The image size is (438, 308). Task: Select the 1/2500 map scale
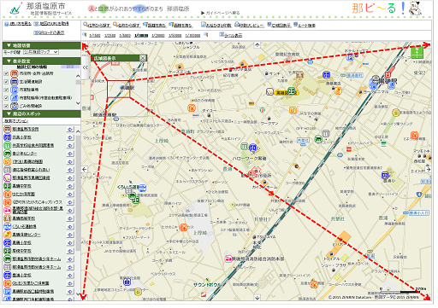click(x=111, y=36)
